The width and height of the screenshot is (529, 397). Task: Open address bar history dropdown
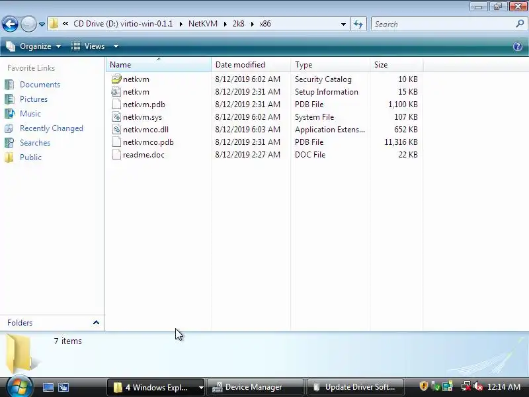[343, 24]
